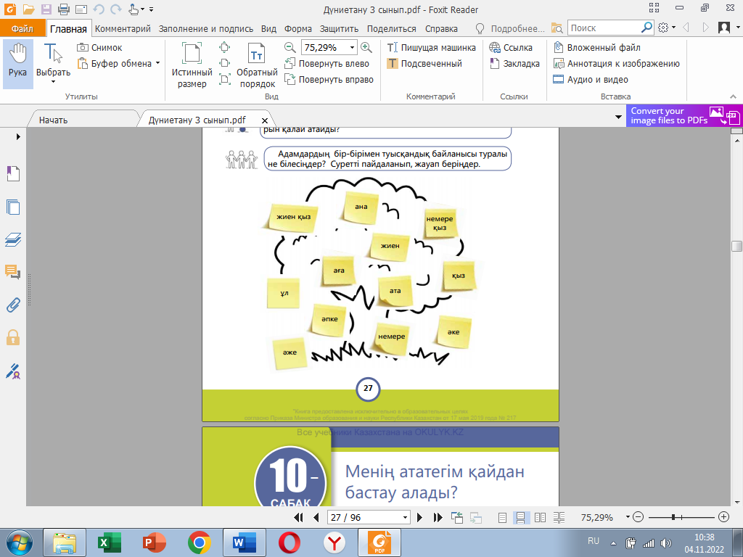The image size is (743, 557).
Task: Expand the left navigation panel arrow
Action: 18,137
